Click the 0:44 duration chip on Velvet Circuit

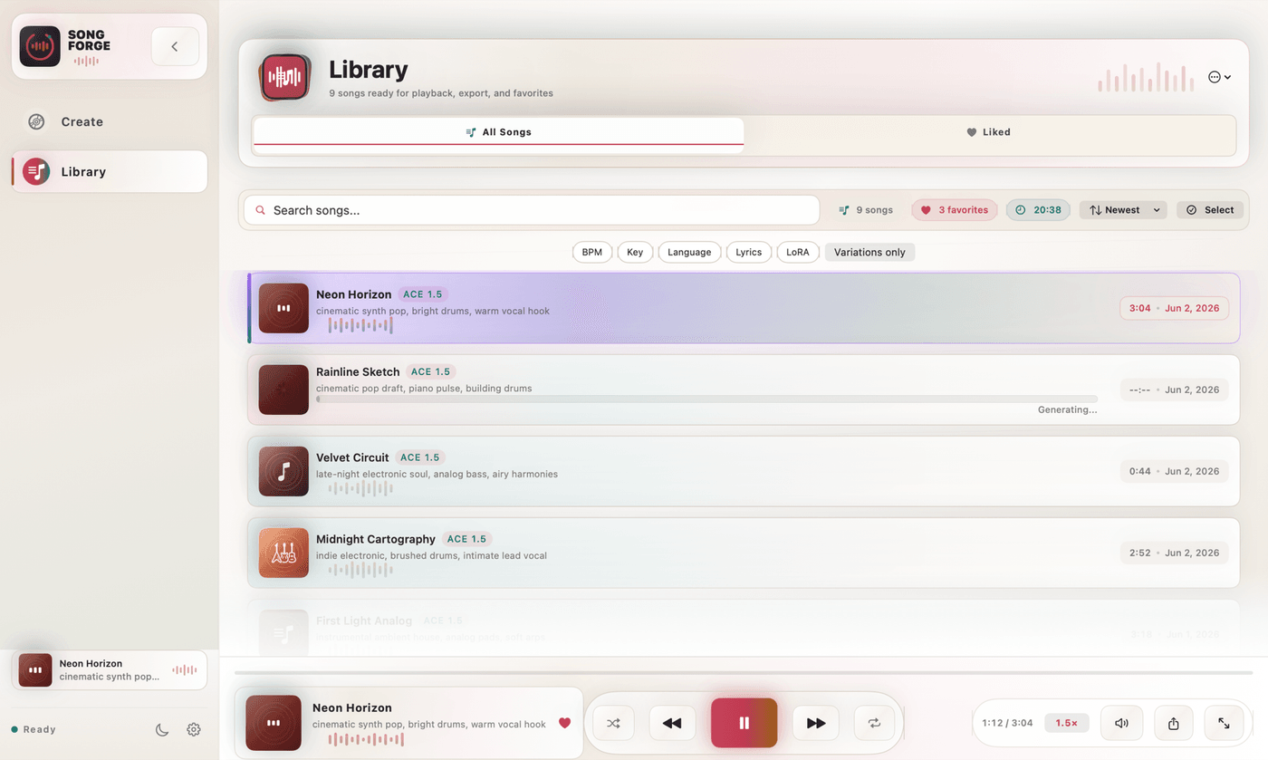[x=1174, y=471]
